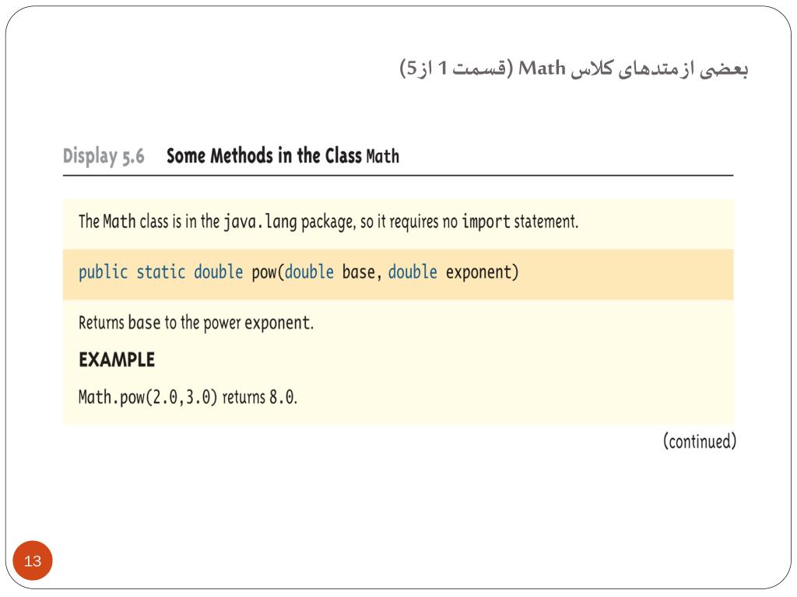
Task: Click the 'static' keyword in the signature
Action: (x=160, y=272)
